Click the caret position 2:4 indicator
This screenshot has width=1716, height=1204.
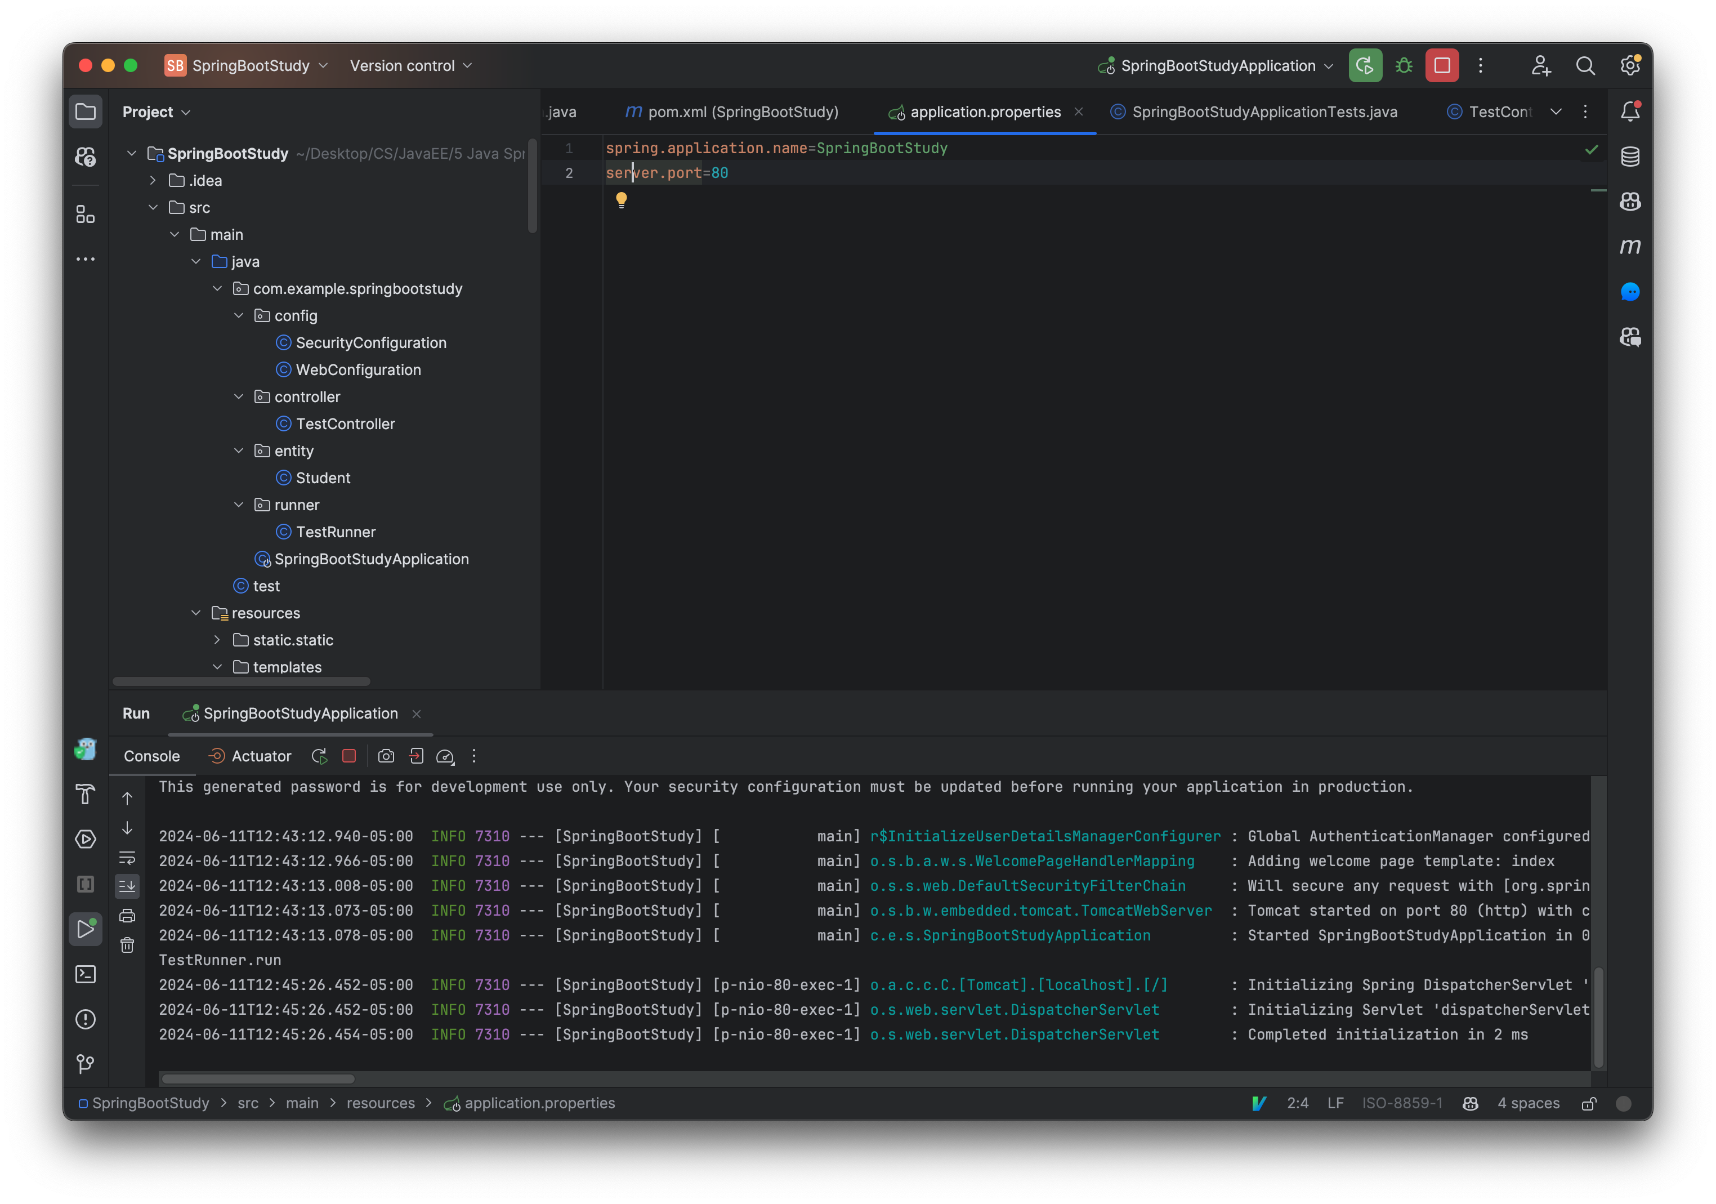pos(1298,1104)
